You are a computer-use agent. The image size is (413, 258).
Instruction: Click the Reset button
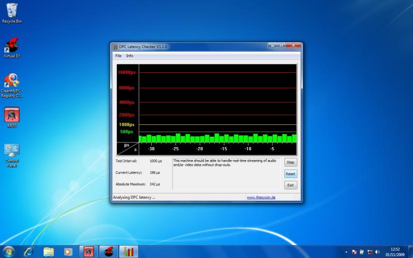(291, 174)
